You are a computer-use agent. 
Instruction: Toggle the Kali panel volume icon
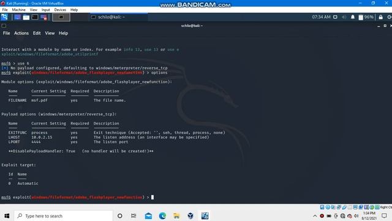pyautogui.click(x=344, y=17)
